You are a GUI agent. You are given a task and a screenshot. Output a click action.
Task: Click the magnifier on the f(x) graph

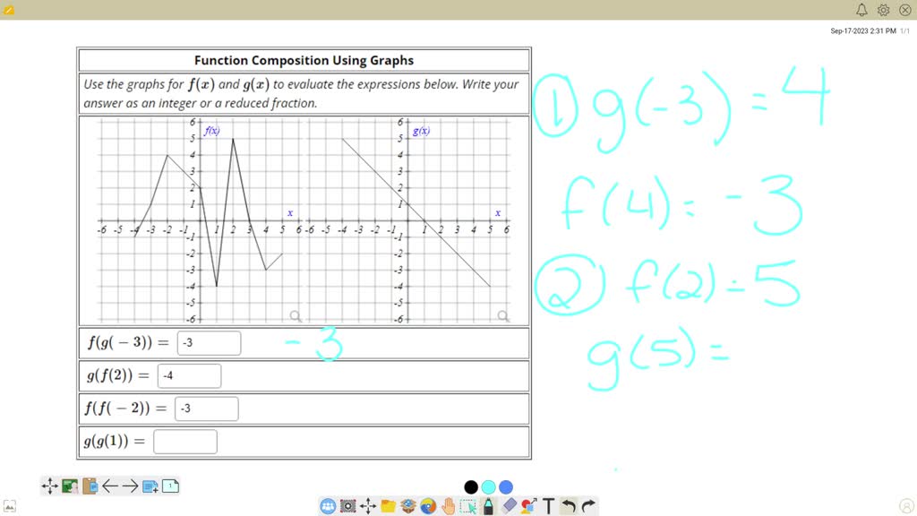coord(296,315)
